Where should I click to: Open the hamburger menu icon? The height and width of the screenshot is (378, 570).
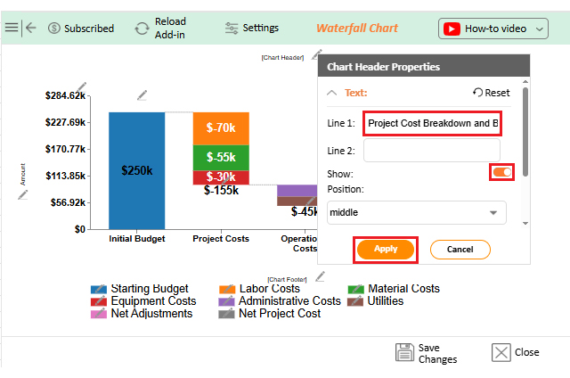coord(11,28)
